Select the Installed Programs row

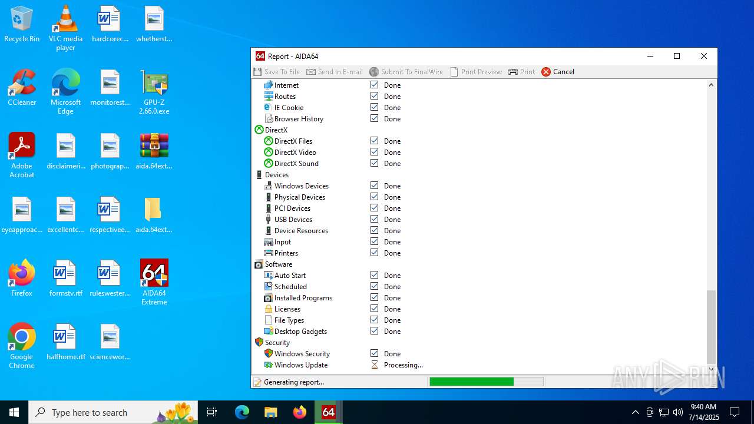303,298
